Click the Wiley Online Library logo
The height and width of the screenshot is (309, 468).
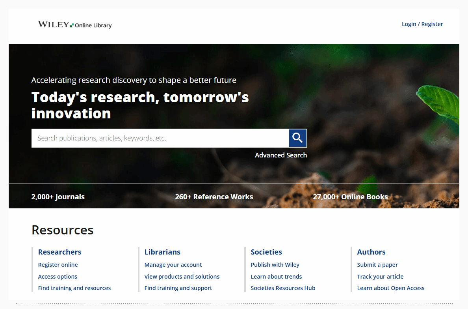click(x=75, y=24)
